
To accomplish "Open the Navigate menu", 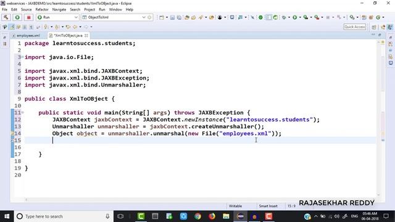I will click(x=59, y=9).
